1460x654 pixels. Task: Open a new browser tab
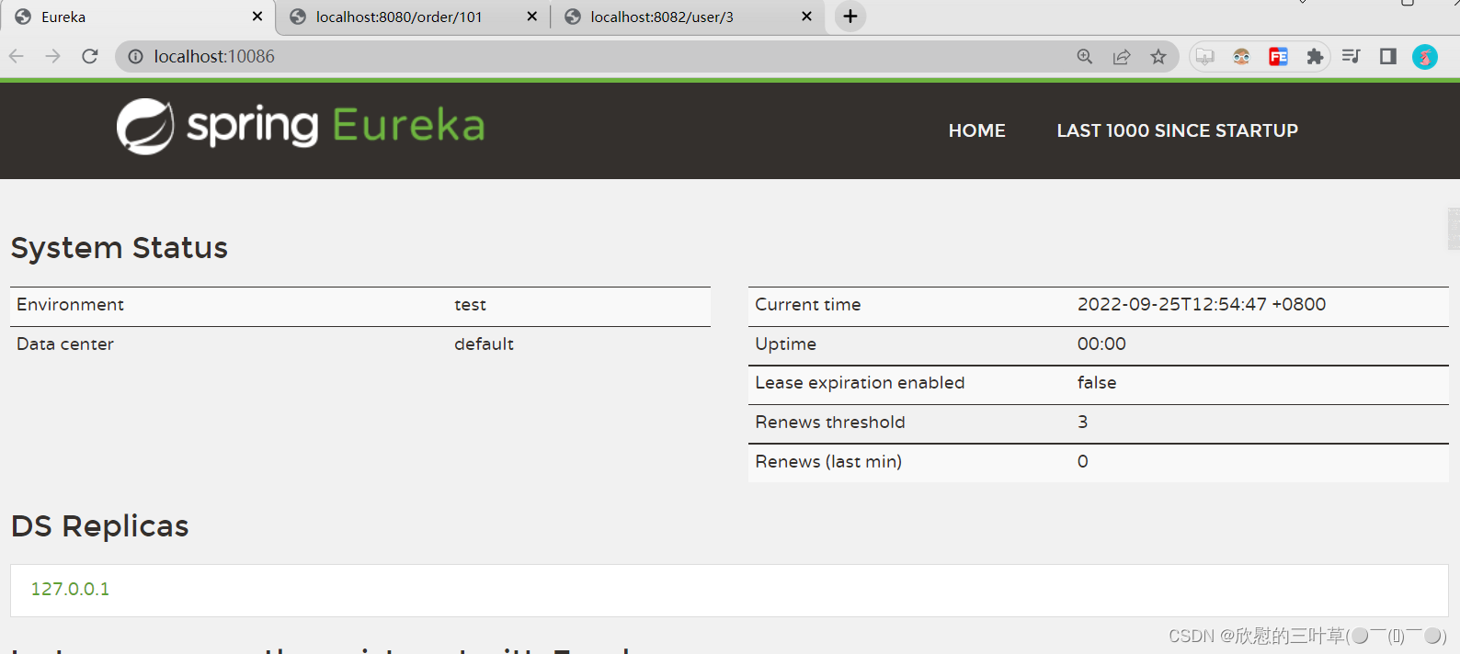tap(850, 17)
